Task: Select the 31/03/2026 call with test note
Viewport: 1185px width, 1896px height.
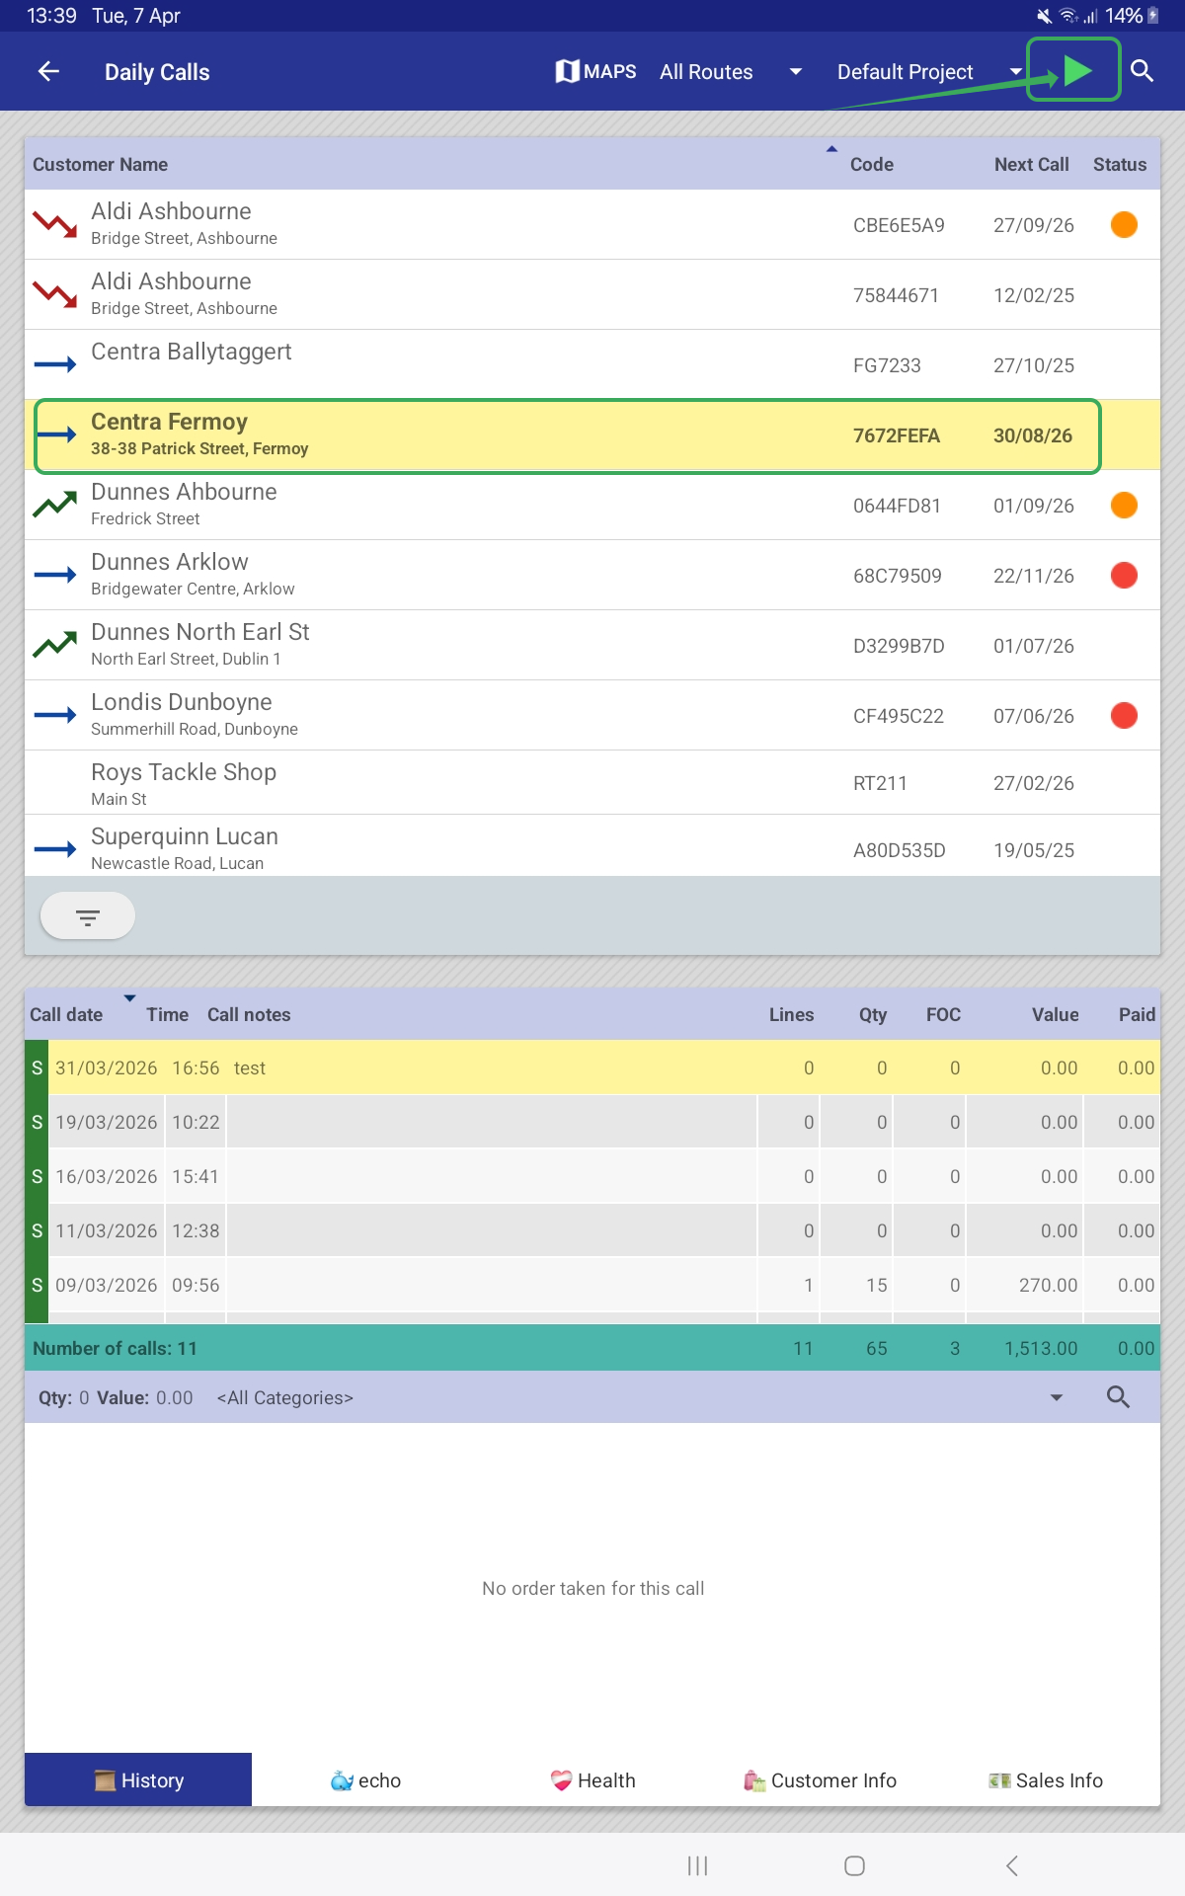Action: [x=592, y=1067]
